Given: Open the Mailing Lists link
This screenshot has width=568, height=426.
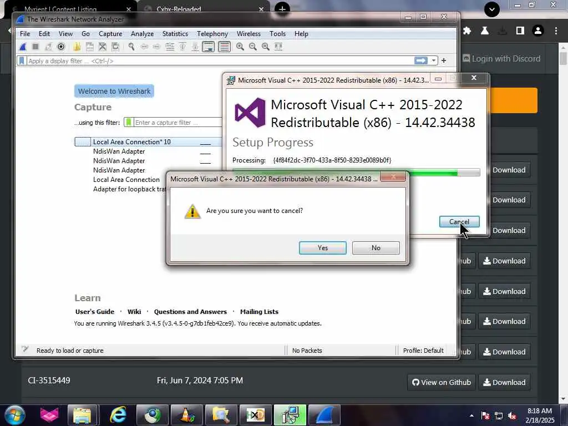Looking at the screenshot, I should pyautogui.click(x=259, y=312).
